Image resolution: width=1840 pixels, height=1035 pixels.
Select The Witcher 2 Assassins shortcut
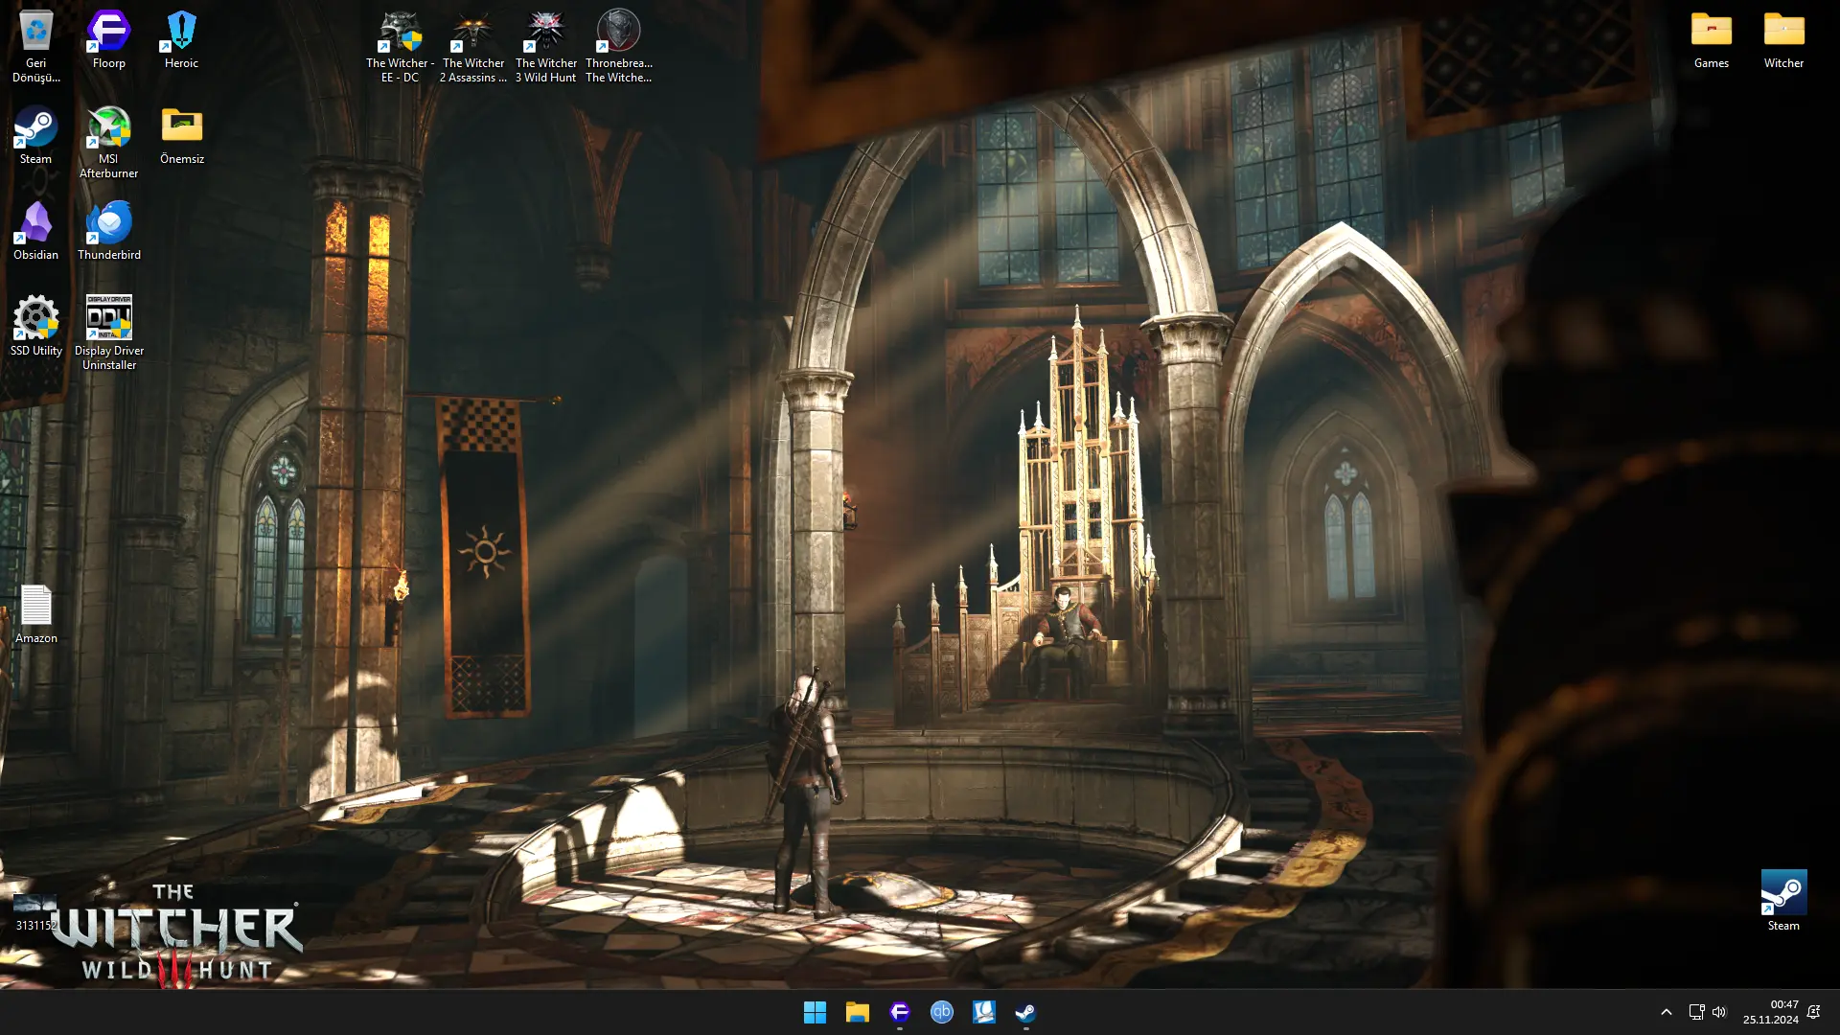pos(472,45)
